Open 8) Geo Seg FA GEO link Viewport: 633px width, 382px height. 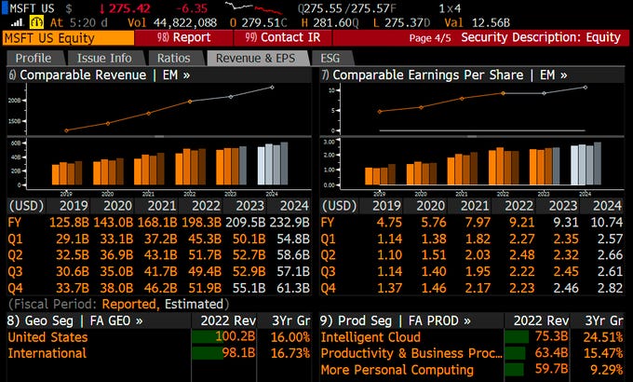click(x=75, y=321)
